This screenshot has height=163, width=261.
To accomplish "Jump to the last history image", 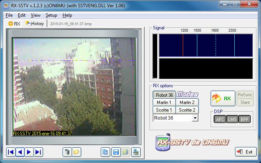I will coord(38,152).
